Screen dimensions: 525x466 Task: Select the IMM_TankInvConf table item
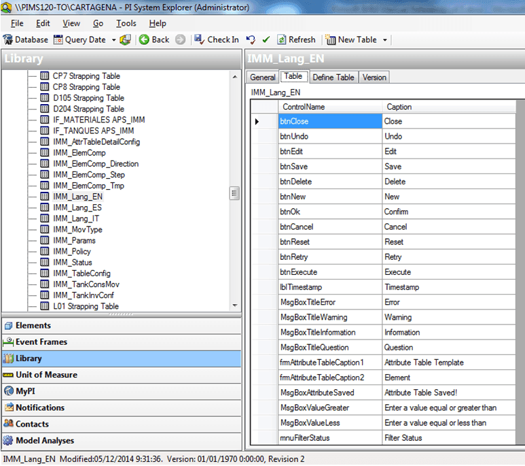pos(83,295)
